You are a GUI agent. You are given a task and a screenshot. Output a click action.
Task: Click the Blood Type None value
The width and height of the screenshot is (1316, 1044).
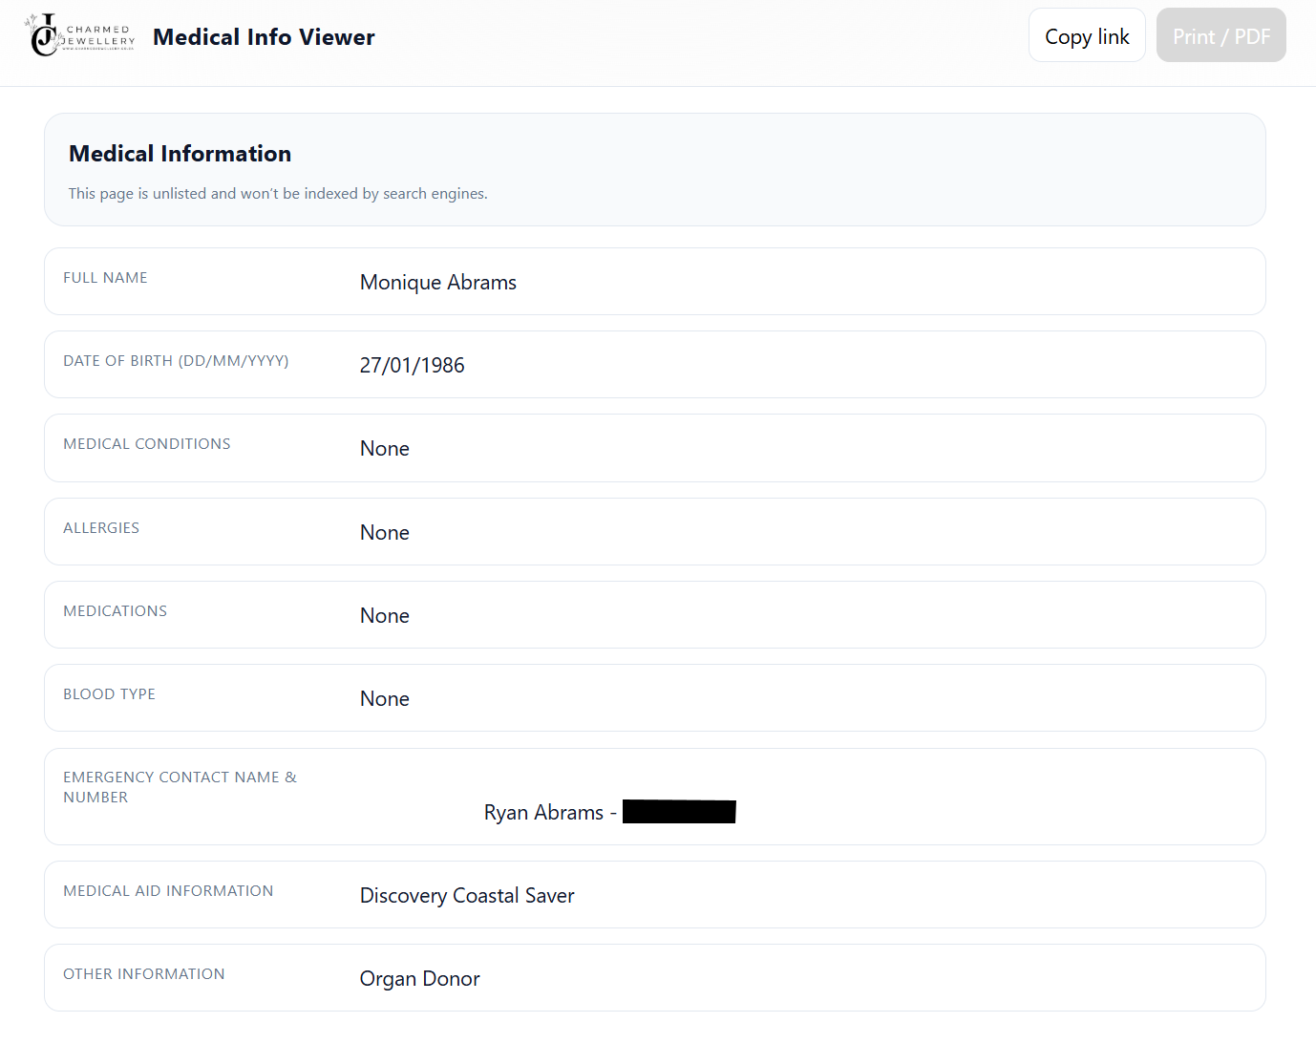point(384,699)
